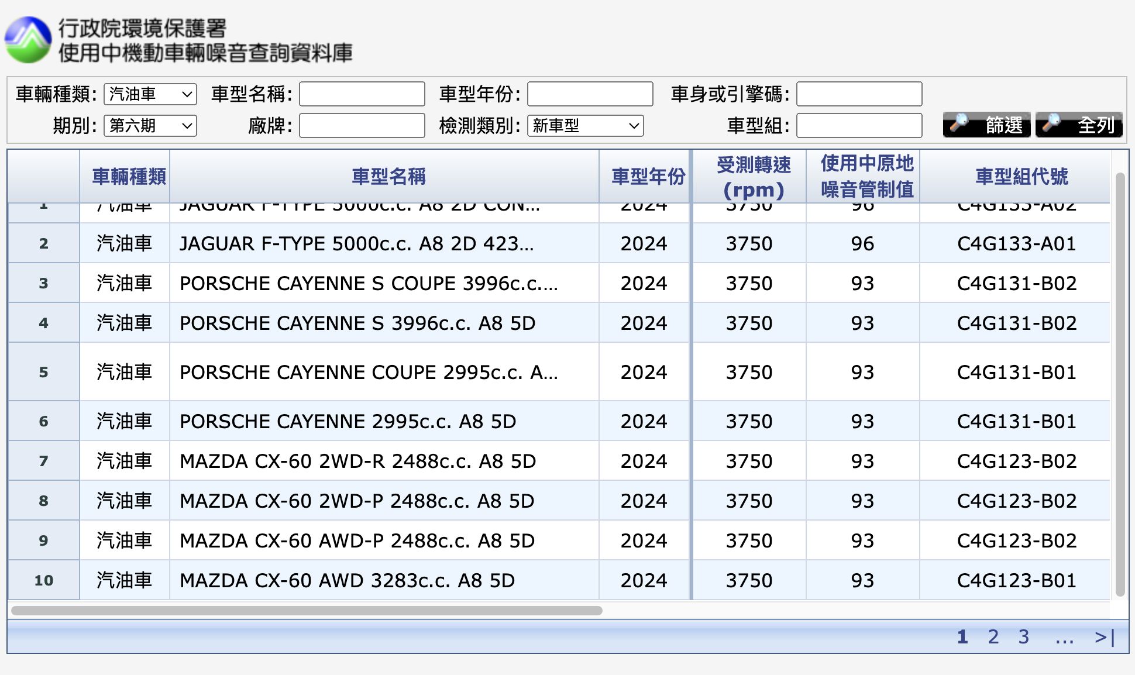The width and height of the screenshot is (1135, 675).
Task: Select MAZDA CX-60 AWD 3283c.c. row
Action: pos(559,580)
